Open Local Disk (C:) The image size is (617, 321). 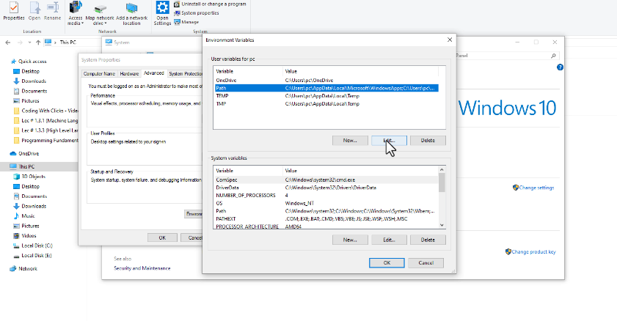[x=33, y=246]
